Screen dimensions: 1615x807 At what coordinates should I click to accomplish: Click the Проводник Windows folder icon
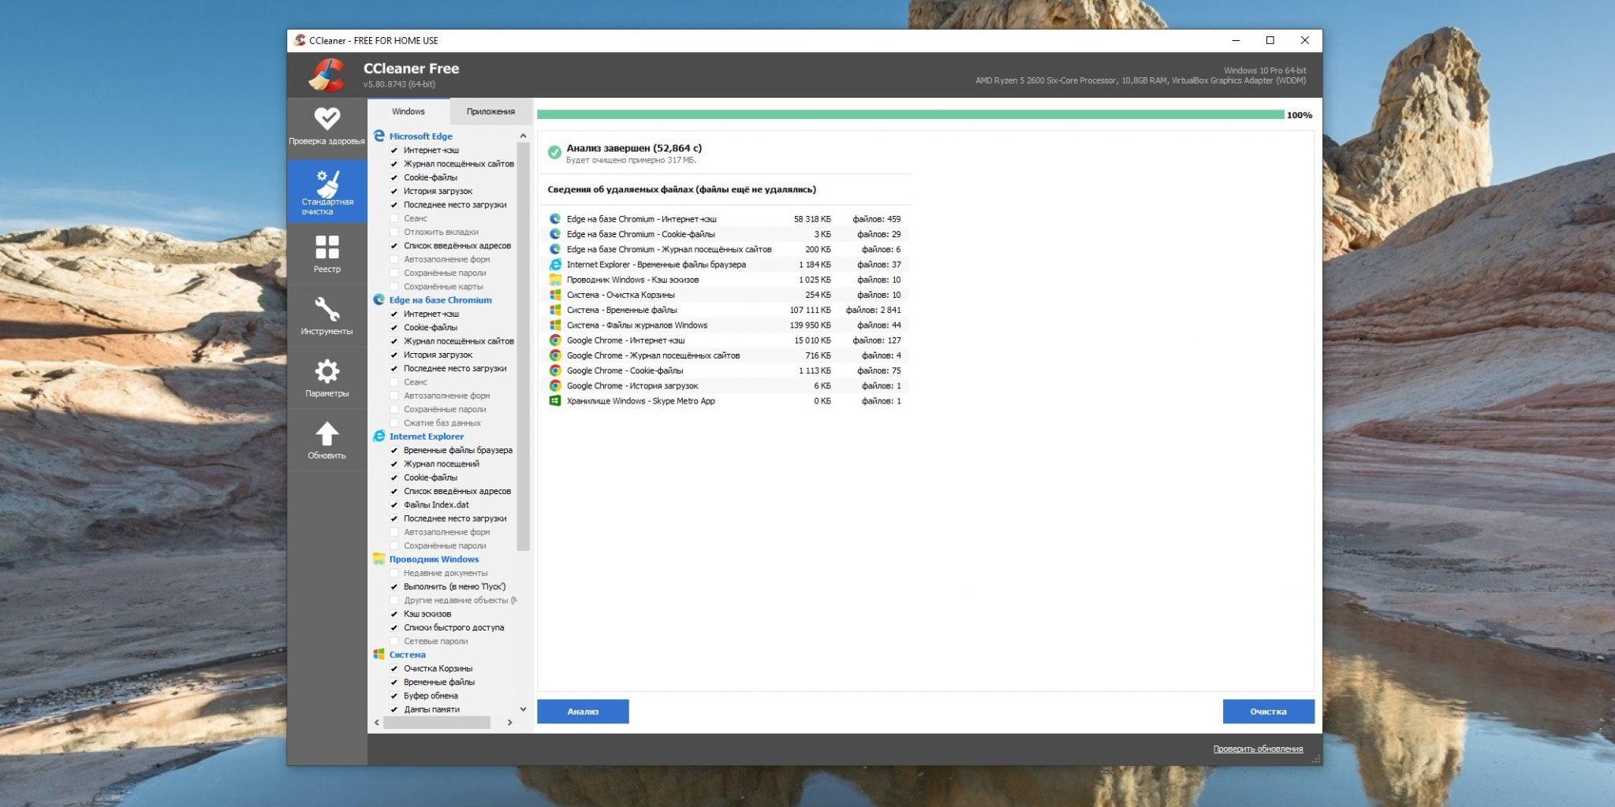click(x=379, y=559)
